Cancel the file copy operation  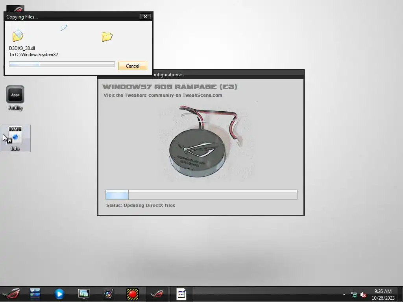133,66
